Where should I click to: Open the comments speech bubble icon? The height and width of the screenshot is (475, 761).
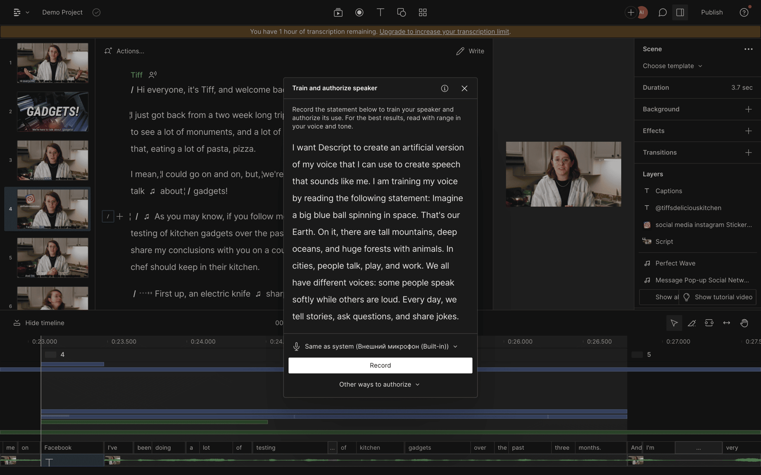pos(662,13)
